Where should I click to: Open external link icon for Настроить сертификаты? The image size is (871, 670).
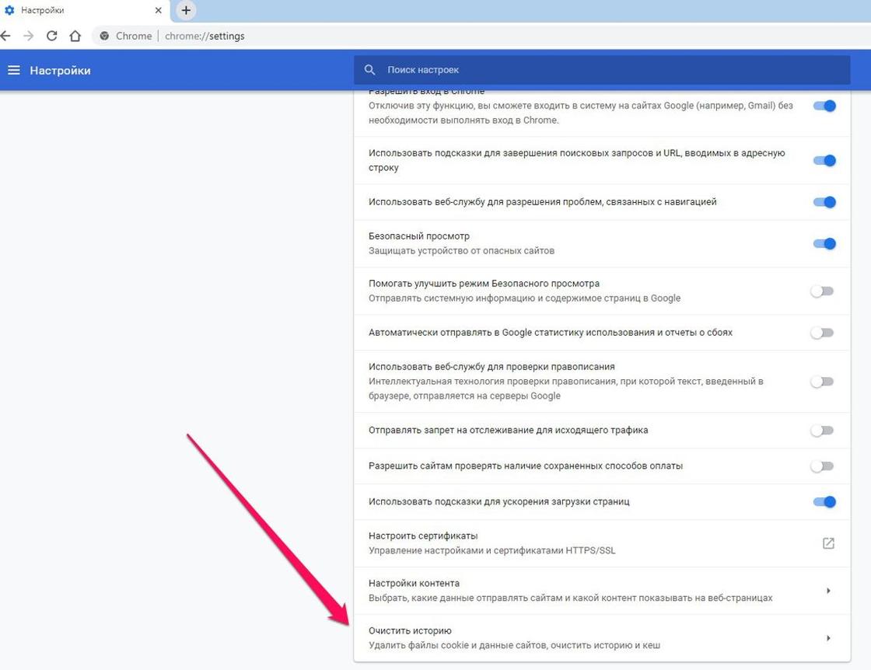click(x=828, y=543)
